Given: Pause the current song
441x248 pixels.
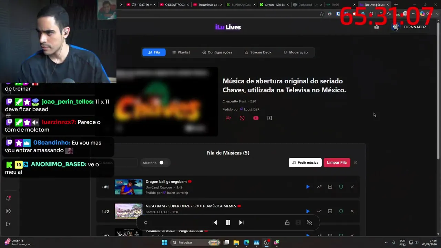Looking at the screenshot, I should 228,223.
